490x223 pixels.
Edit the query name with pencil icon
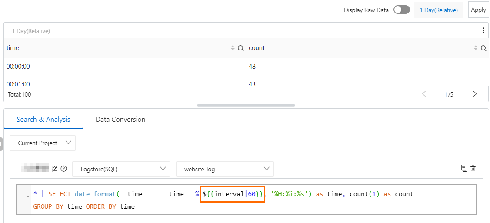click(x=55, y=169)
